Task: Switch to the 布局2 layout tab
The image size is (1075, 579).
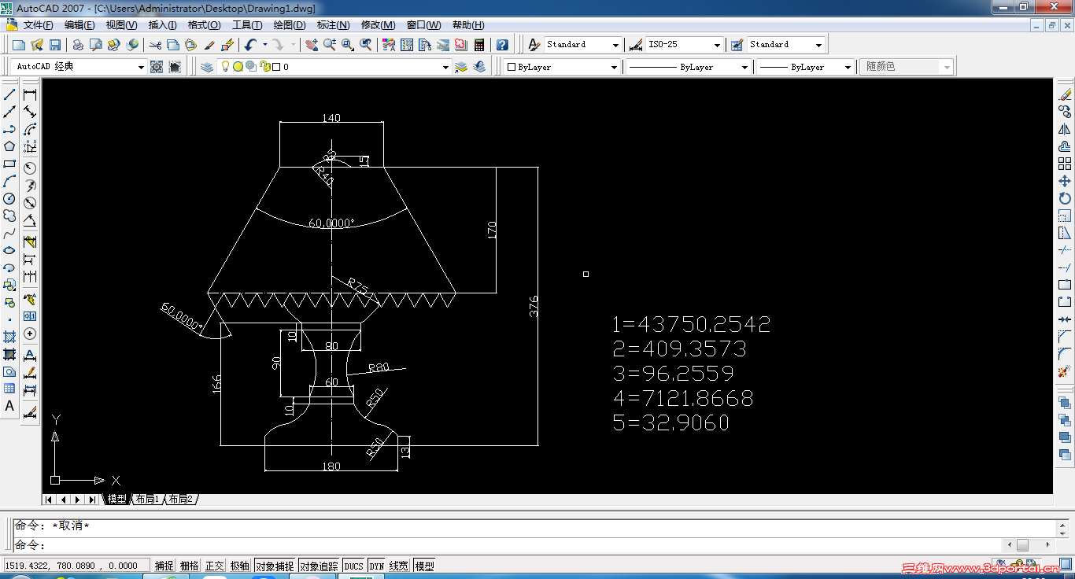Action: [x=180, y=500]
